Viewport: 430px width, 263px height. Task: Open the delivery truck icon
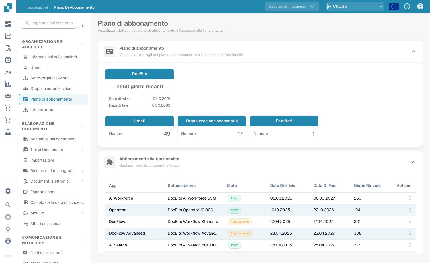click(8, 72)
